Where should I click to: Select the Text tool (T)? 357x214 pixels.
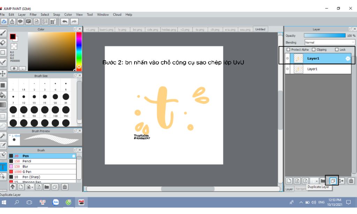[3, 167]
